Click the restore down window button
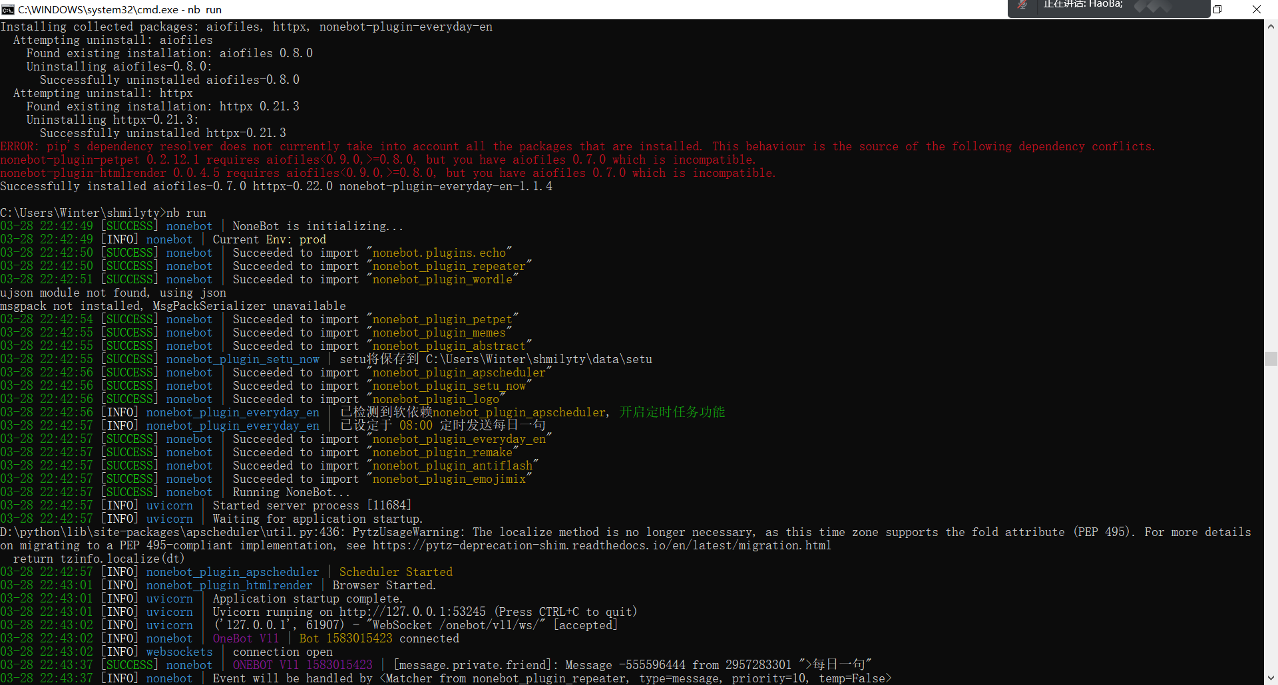The width and height of the screenshot is (1278, 685). click(1218, 9)
